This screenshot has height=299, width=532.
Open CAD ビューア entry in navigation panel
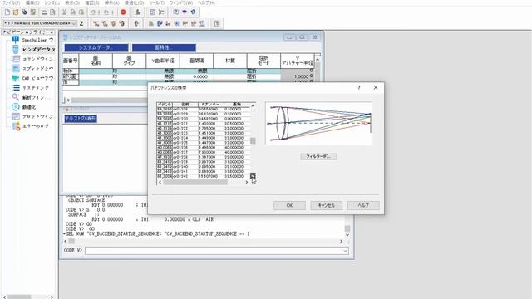coord(32,78)
